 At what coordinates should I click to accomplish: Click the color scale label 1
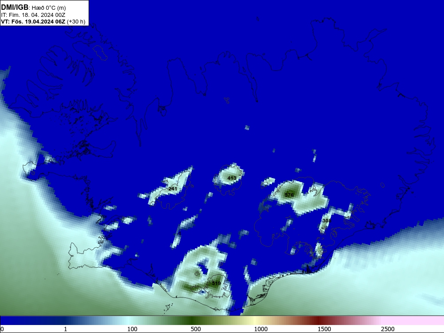click(x=65, y=329)
